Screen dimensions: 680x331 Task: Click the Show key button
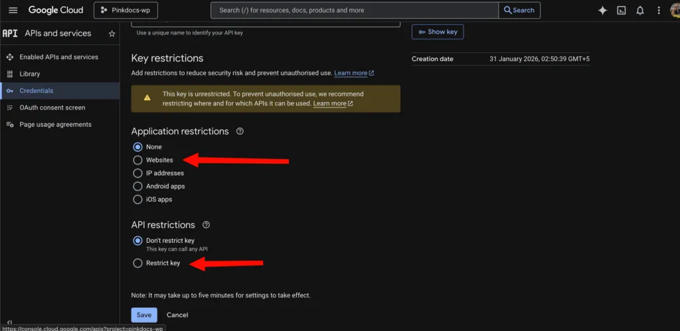438,32
